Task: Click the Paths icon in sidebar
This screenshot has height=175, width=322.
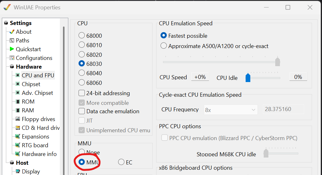Action: 12,41
